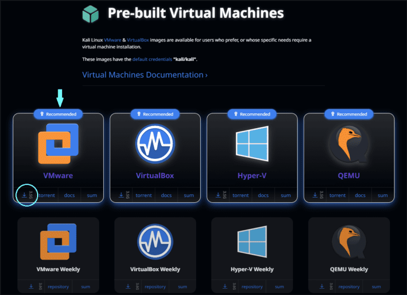407x295 pixels.
Task: Click the VMware Weekly logo
Action: [x=58, y=242]
